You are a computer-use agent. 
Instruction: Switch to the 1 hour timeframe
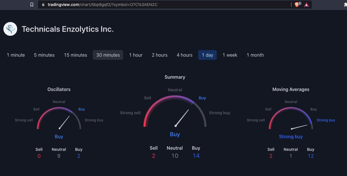(136, 55)
